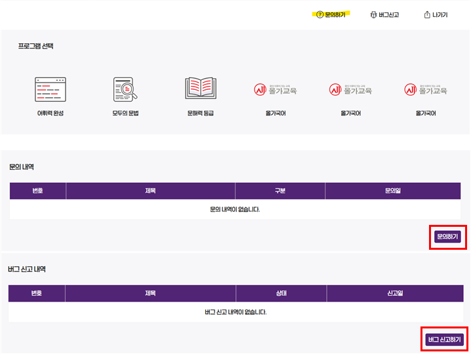
Task: Select the 어휘력 완성 program icon
Action: pos(51,89)
